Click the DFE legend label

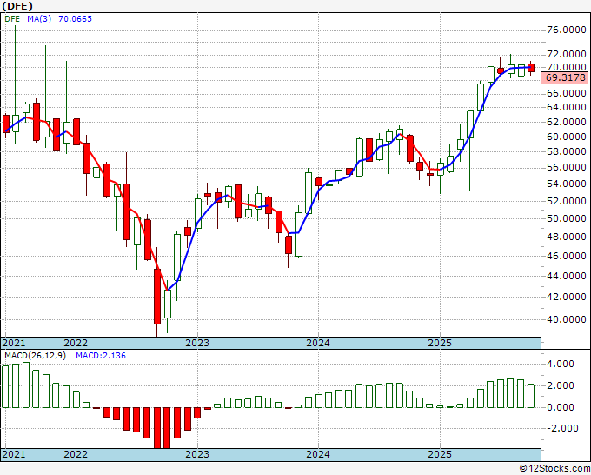pos(12,19)
